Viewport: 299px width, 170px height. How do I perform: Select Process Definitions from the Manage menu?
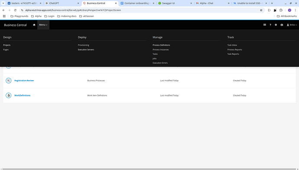click(x=161, y=45)
